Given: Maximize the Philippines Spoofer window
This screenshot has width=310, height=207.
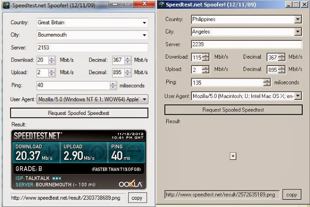Looking at the screenshot, I should pos(296,4).
